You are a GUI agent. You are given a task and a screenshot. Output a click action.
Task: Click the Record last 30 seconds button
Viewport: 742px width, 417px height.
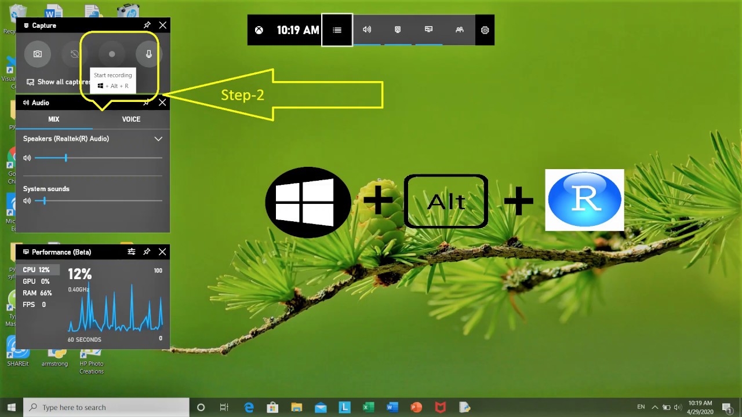pos(75,54)
